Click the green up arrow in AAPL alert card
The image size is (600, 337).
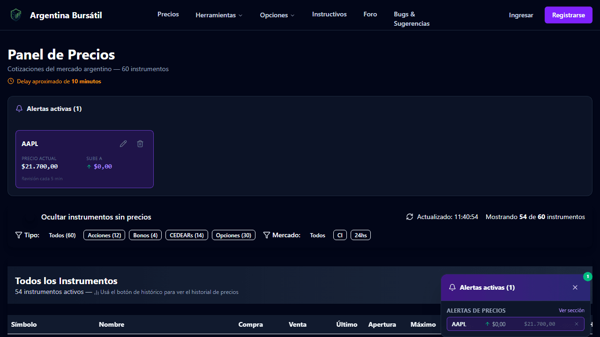click(x=89, y=167)
